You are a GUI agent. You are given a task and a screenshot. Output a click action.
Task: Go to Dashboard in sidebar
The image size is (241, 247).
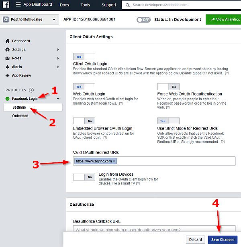(21, 41)
